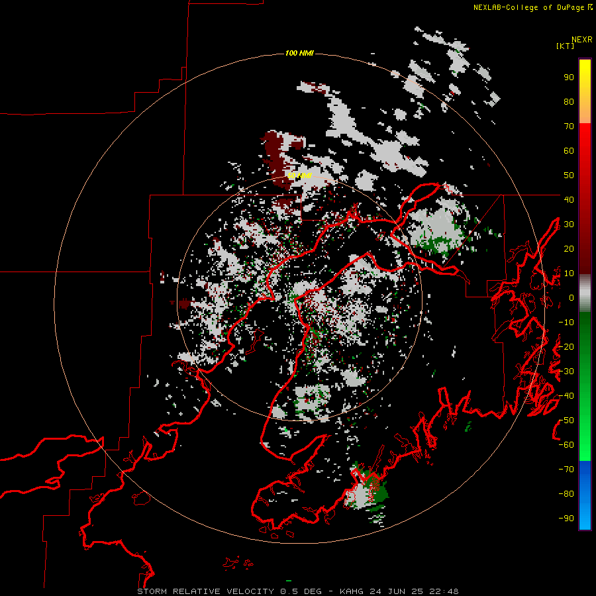Click the -20 value on velocity scale
Viewport: 596px width, 596px height.
(566, 346)
